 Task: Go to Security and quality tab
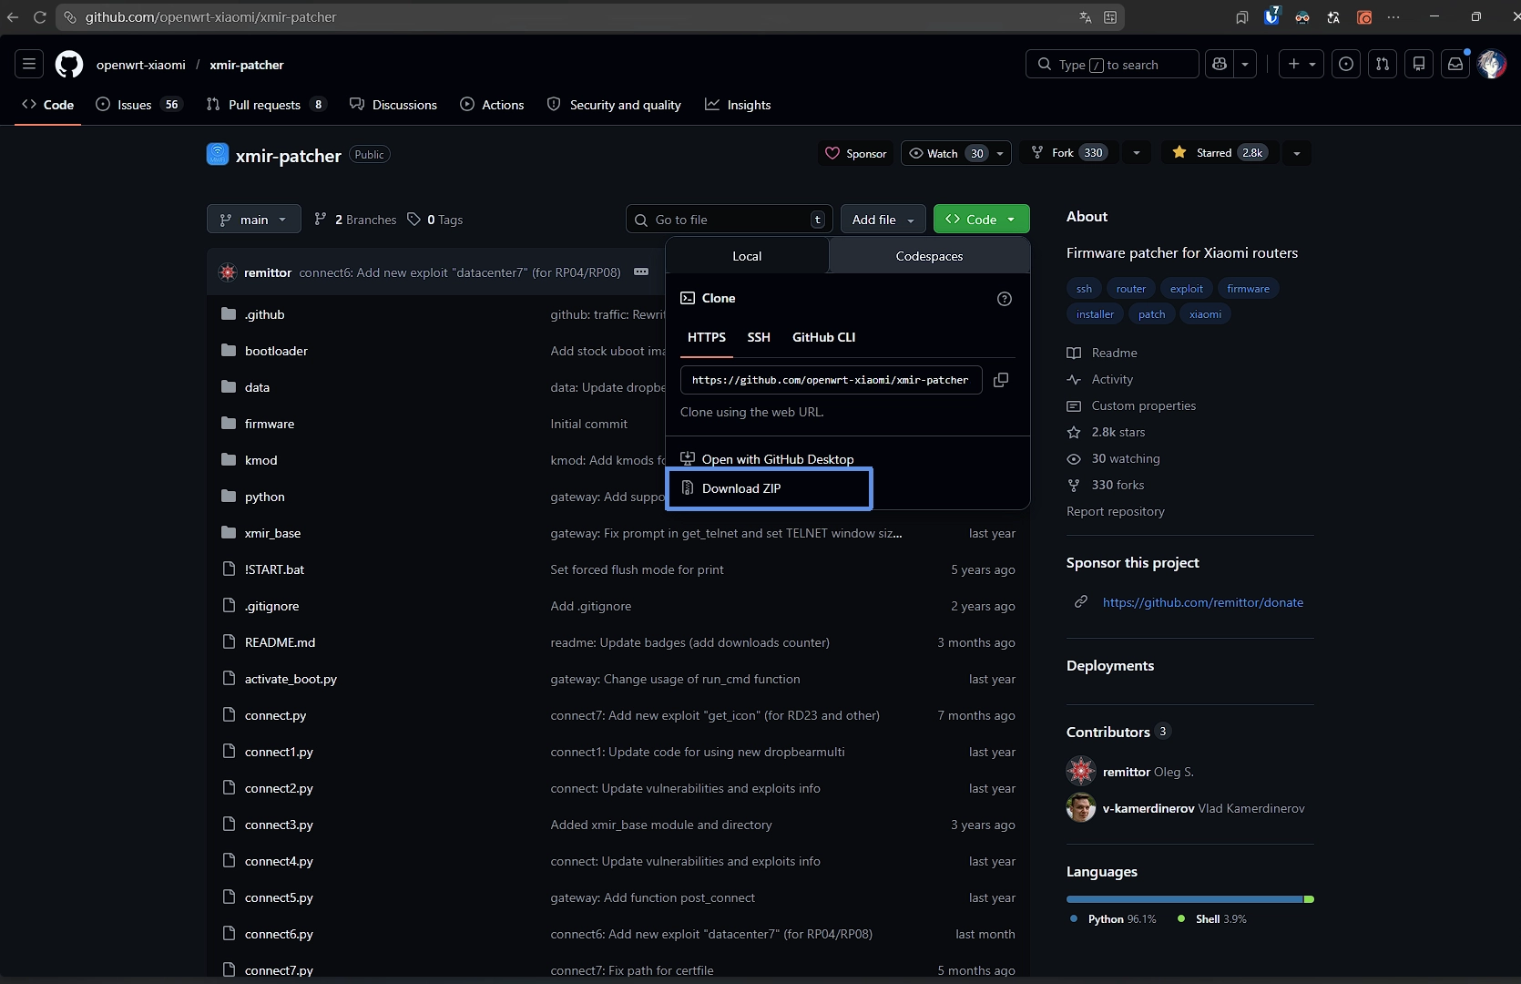(x=614, y=105)
